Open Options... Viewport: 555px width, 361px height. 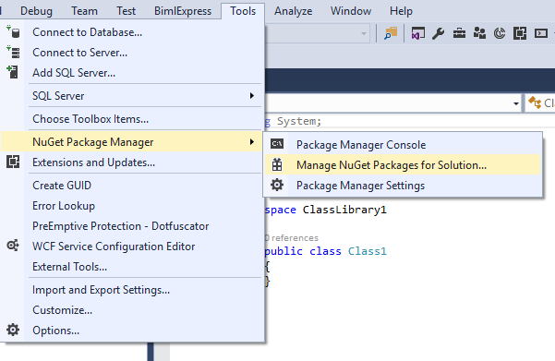point(132,331)
